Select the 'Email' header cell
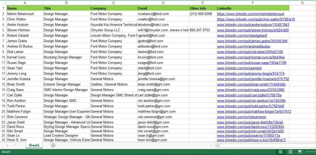This screenshot has height=155, width=316. click(163, 8)
